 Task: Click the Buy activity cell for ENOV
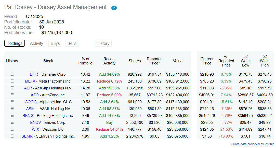click(109, 122)
